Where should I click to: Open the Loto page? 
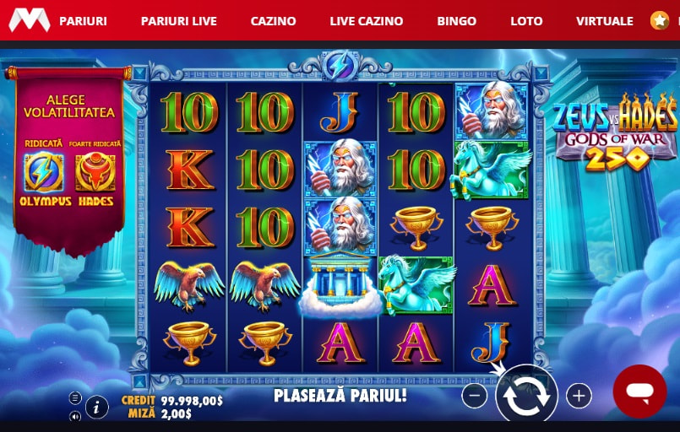(x=526, y=21)
